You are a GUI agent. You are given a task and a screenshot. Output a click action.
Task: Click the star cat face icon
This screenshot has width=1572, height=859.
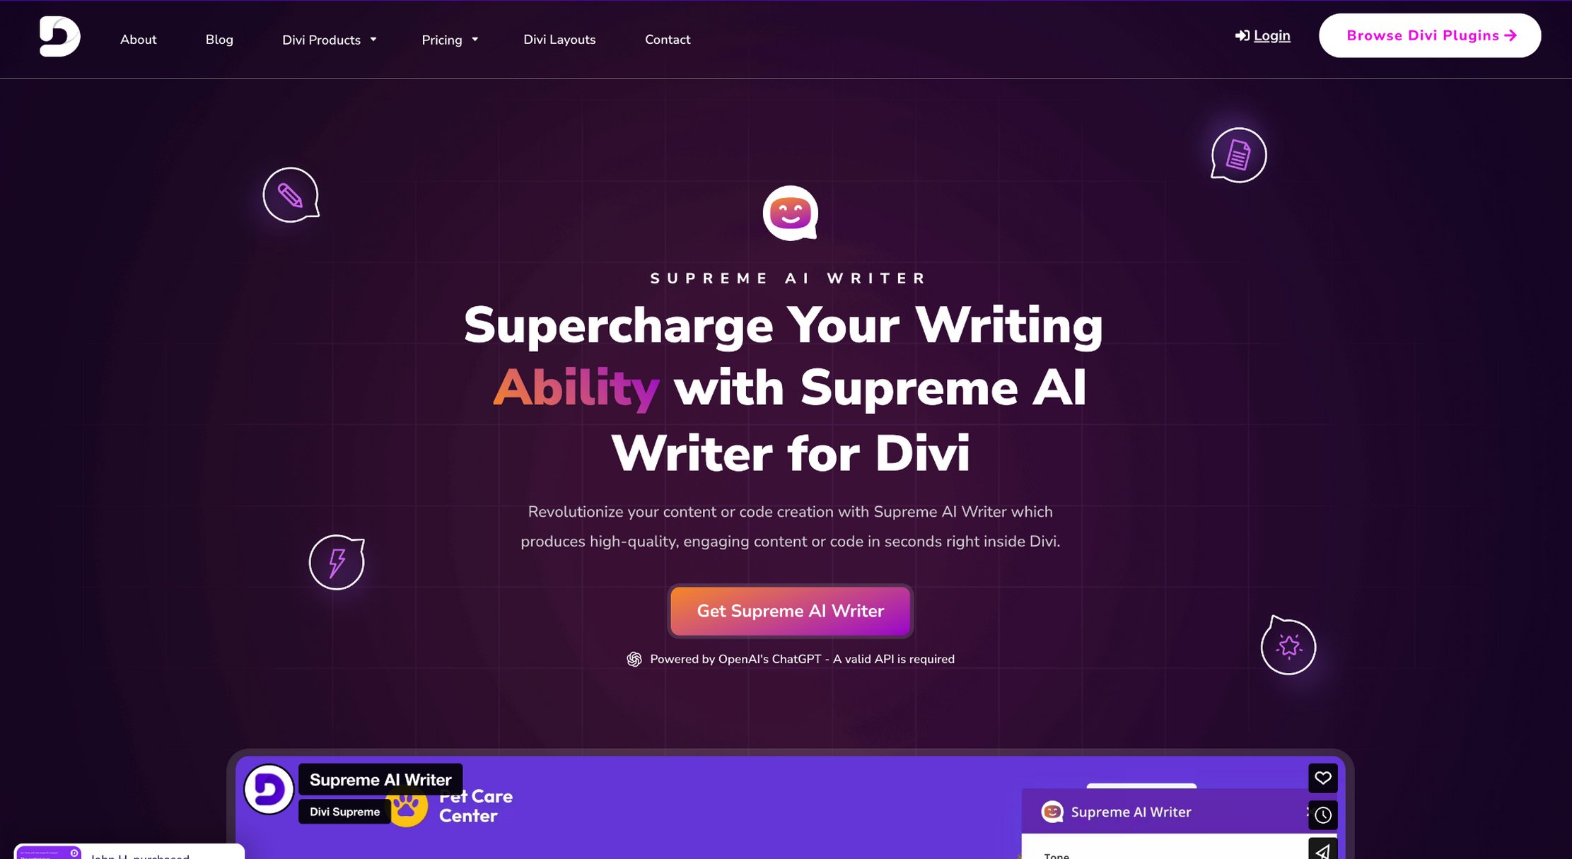[1288, 646]
